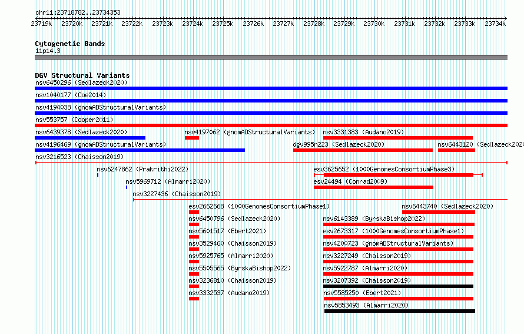Click esv2662668 (1000GenomesConsortiumPhase1) label
Image resolution: width=524 pixels, height=334 pixels.
pos(259,206)
